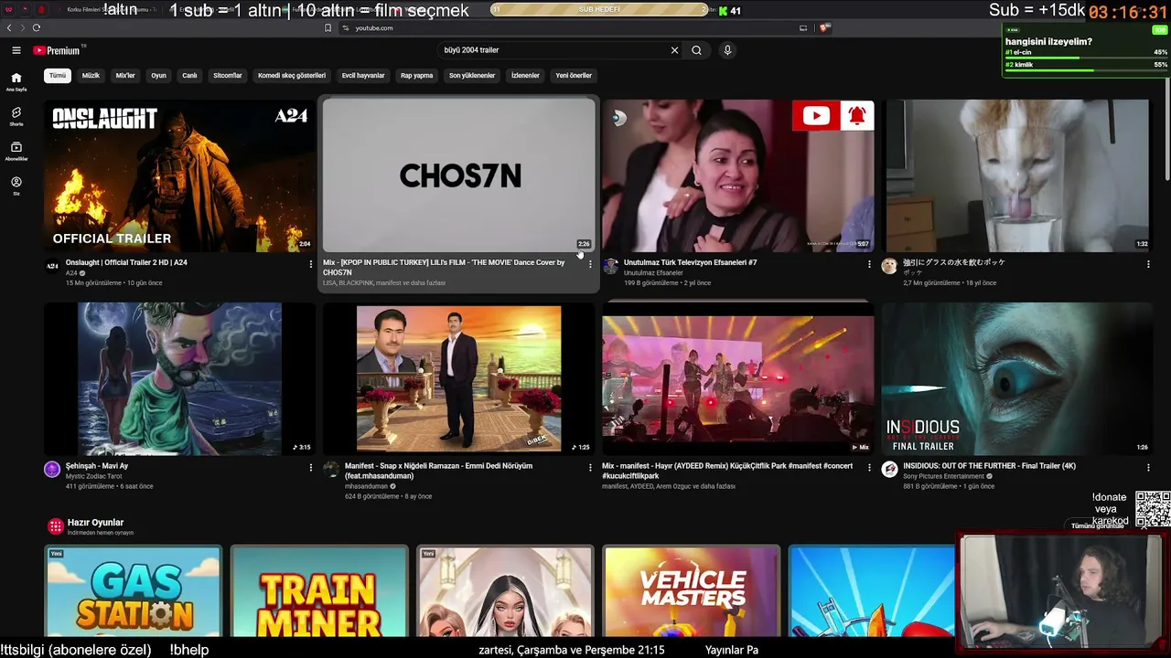Viewport: 1171px width, 658px height.
Task: Open the Mystic Zodiac Tarot channel avatar
Action: pyautogui.click(x=52, y=469)
